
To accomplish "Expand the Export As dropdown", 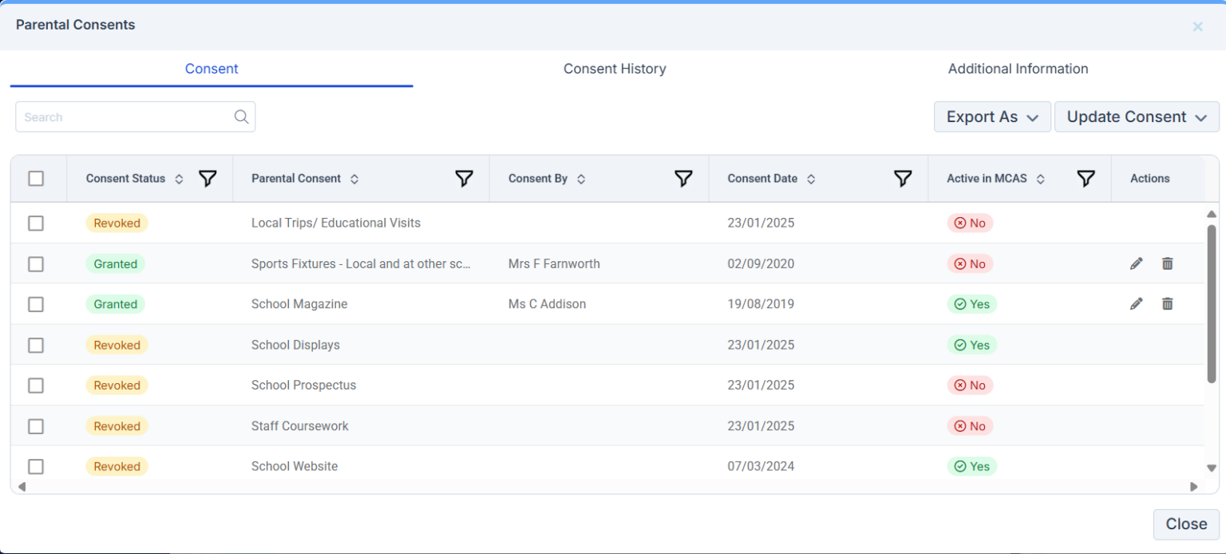I will tap(991, 117).
